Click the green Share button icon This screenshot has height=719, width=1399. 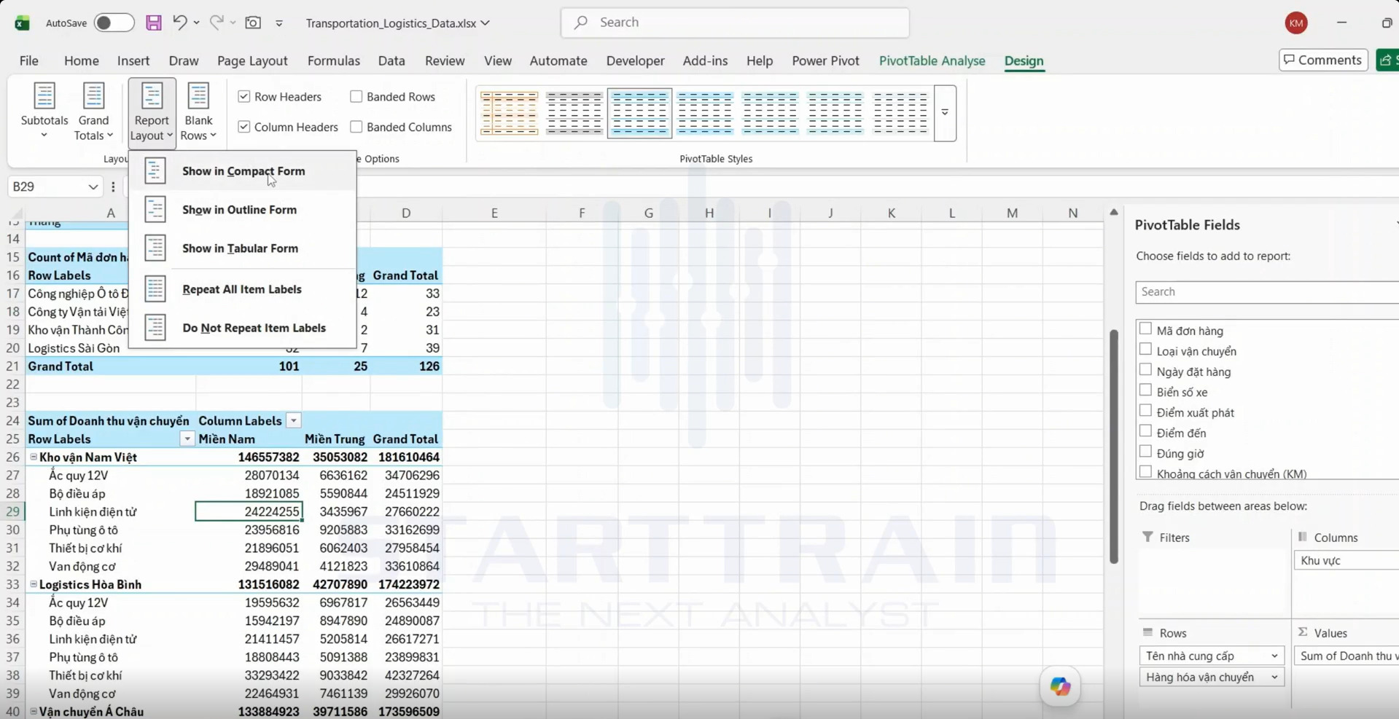[1387, 60]
